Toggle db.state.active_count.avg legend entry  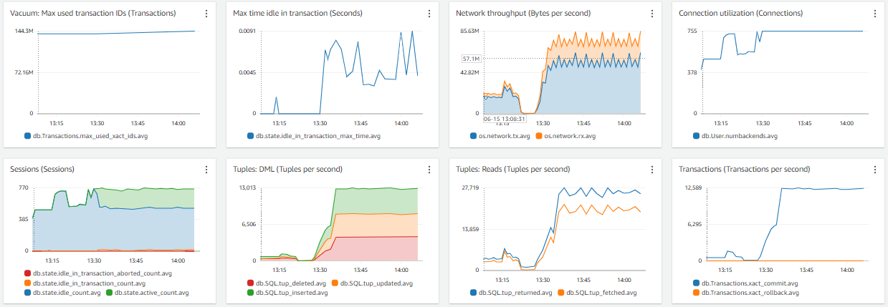(x=150, y=292)
